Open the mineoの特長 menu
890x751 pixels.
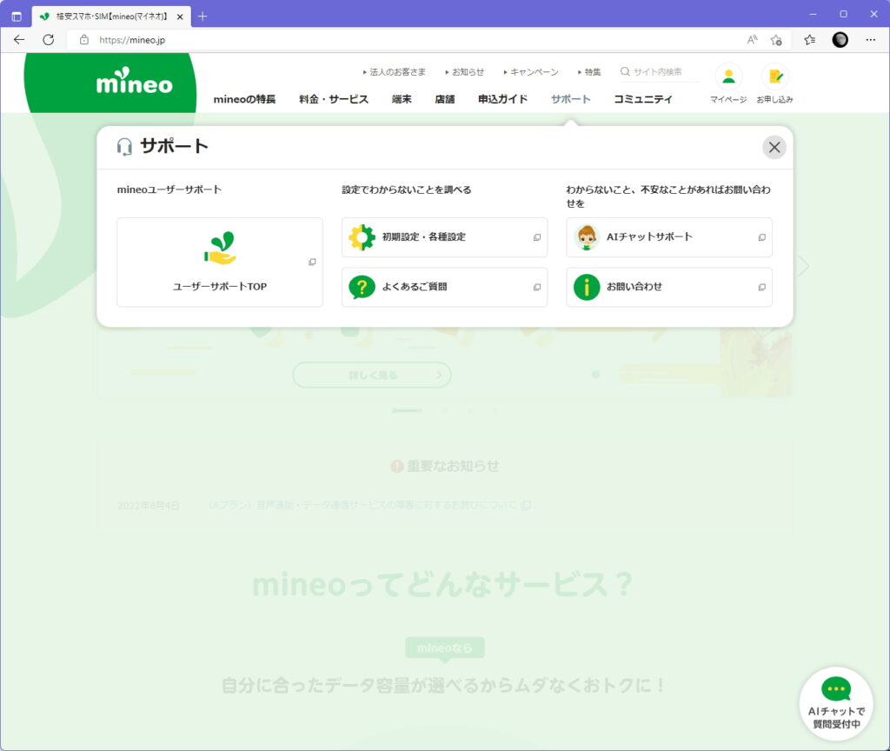coord(244,99)
